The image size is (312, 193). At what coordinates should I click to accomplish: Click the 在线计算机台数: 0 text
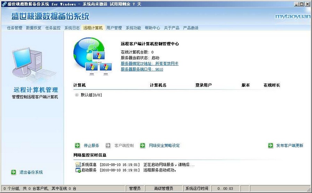(137, 52)
